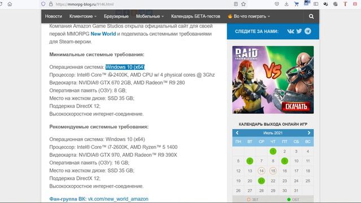This screenshot has height=203, width=361.
Task: Open the Браузерные menu item
Action: coord(116,16)
